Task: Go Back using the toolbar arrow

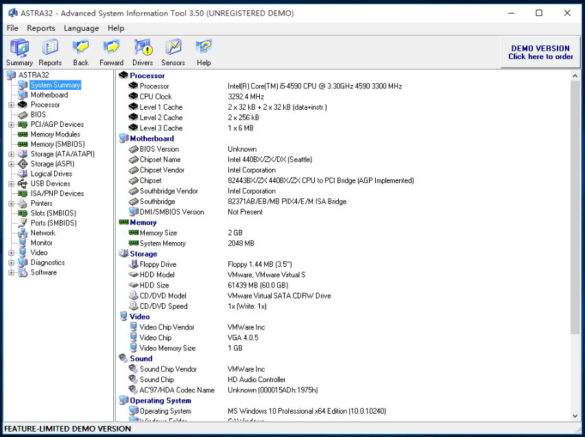Action: click(81, 48)
